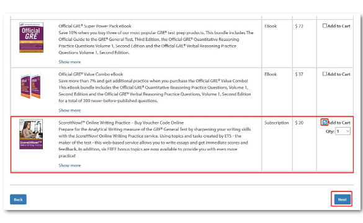Click Show more under ScoreItNow! description
This screenshot has height=223, width=363.
[69, 165]
